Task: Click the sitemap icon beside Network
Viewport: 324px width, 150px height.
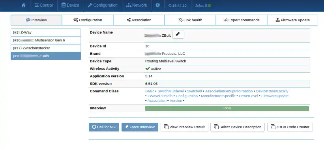Action: (129, 5)
